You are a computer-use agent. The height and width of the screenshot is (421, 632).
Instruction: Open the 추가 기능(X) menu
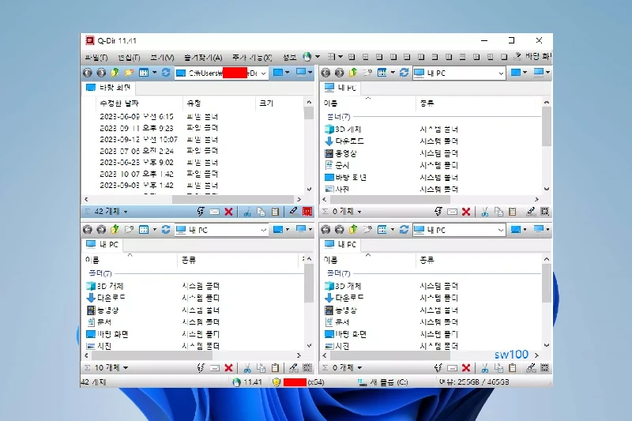(x=252, y=57)
